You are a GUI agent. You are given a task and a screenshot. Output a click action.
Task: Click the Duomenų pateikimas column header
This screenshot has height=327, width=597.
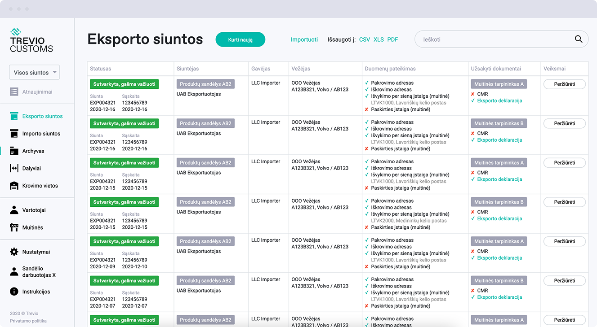(390, 69)
